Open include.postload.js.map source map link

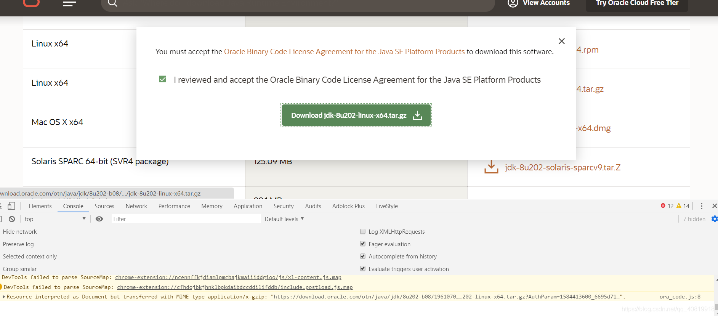pyautogui.click(x=235, y=287)
